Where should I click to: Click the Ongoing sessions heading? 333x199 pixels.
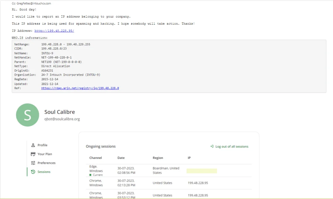click(x=101, y=146)
